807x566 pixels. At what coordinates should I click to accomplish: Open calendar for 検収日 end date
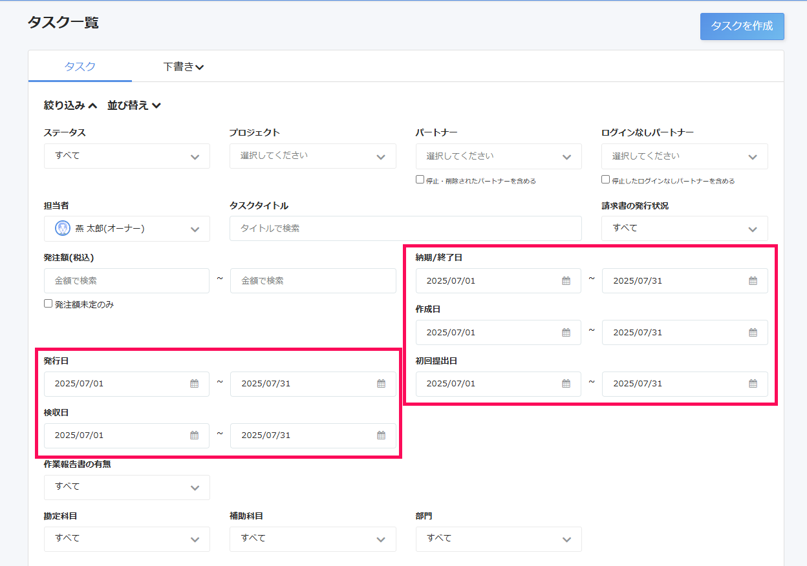coord(382,435)
